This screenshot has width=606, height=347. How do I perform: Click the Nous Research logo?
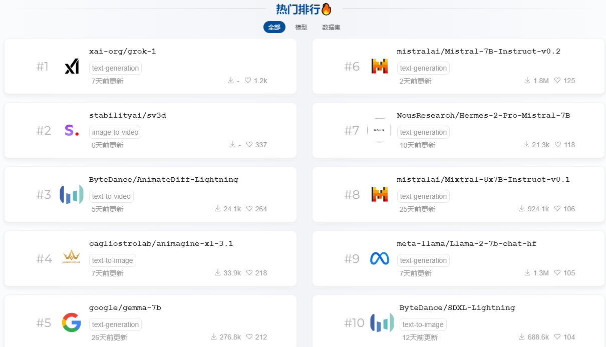[380, 131]
